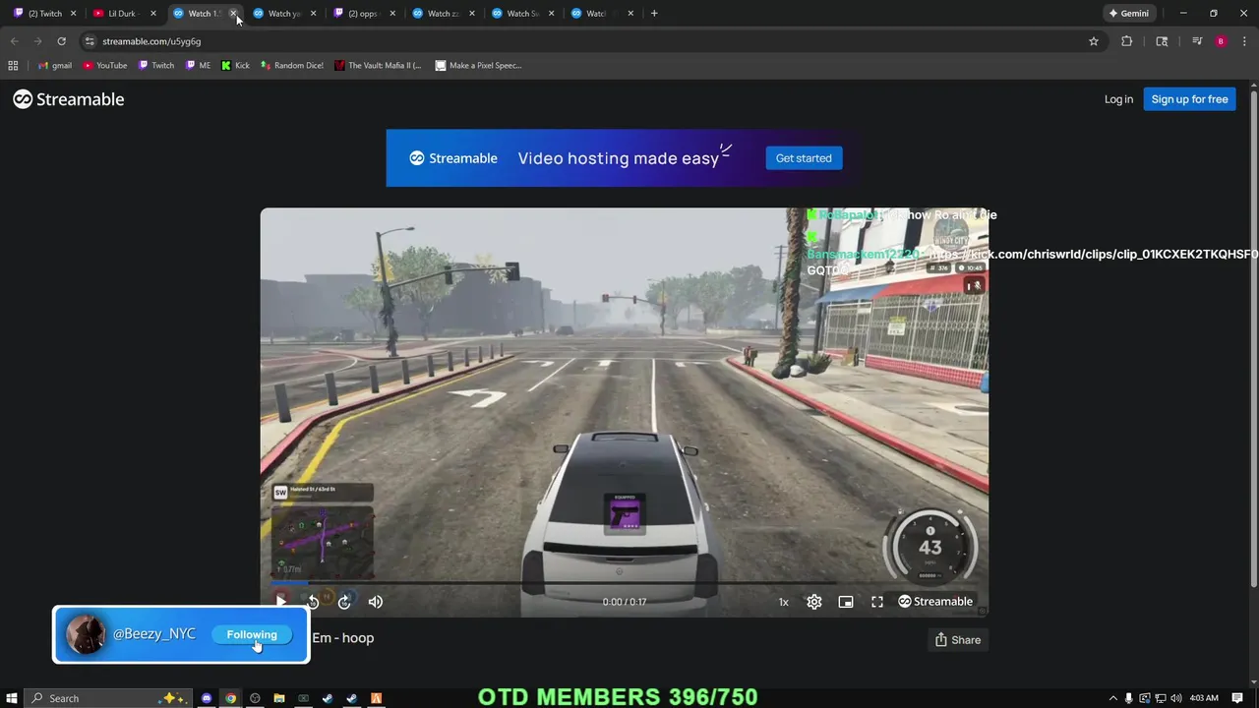Seek along the video progress bar

pyautogui.click(x=625, y=583)
